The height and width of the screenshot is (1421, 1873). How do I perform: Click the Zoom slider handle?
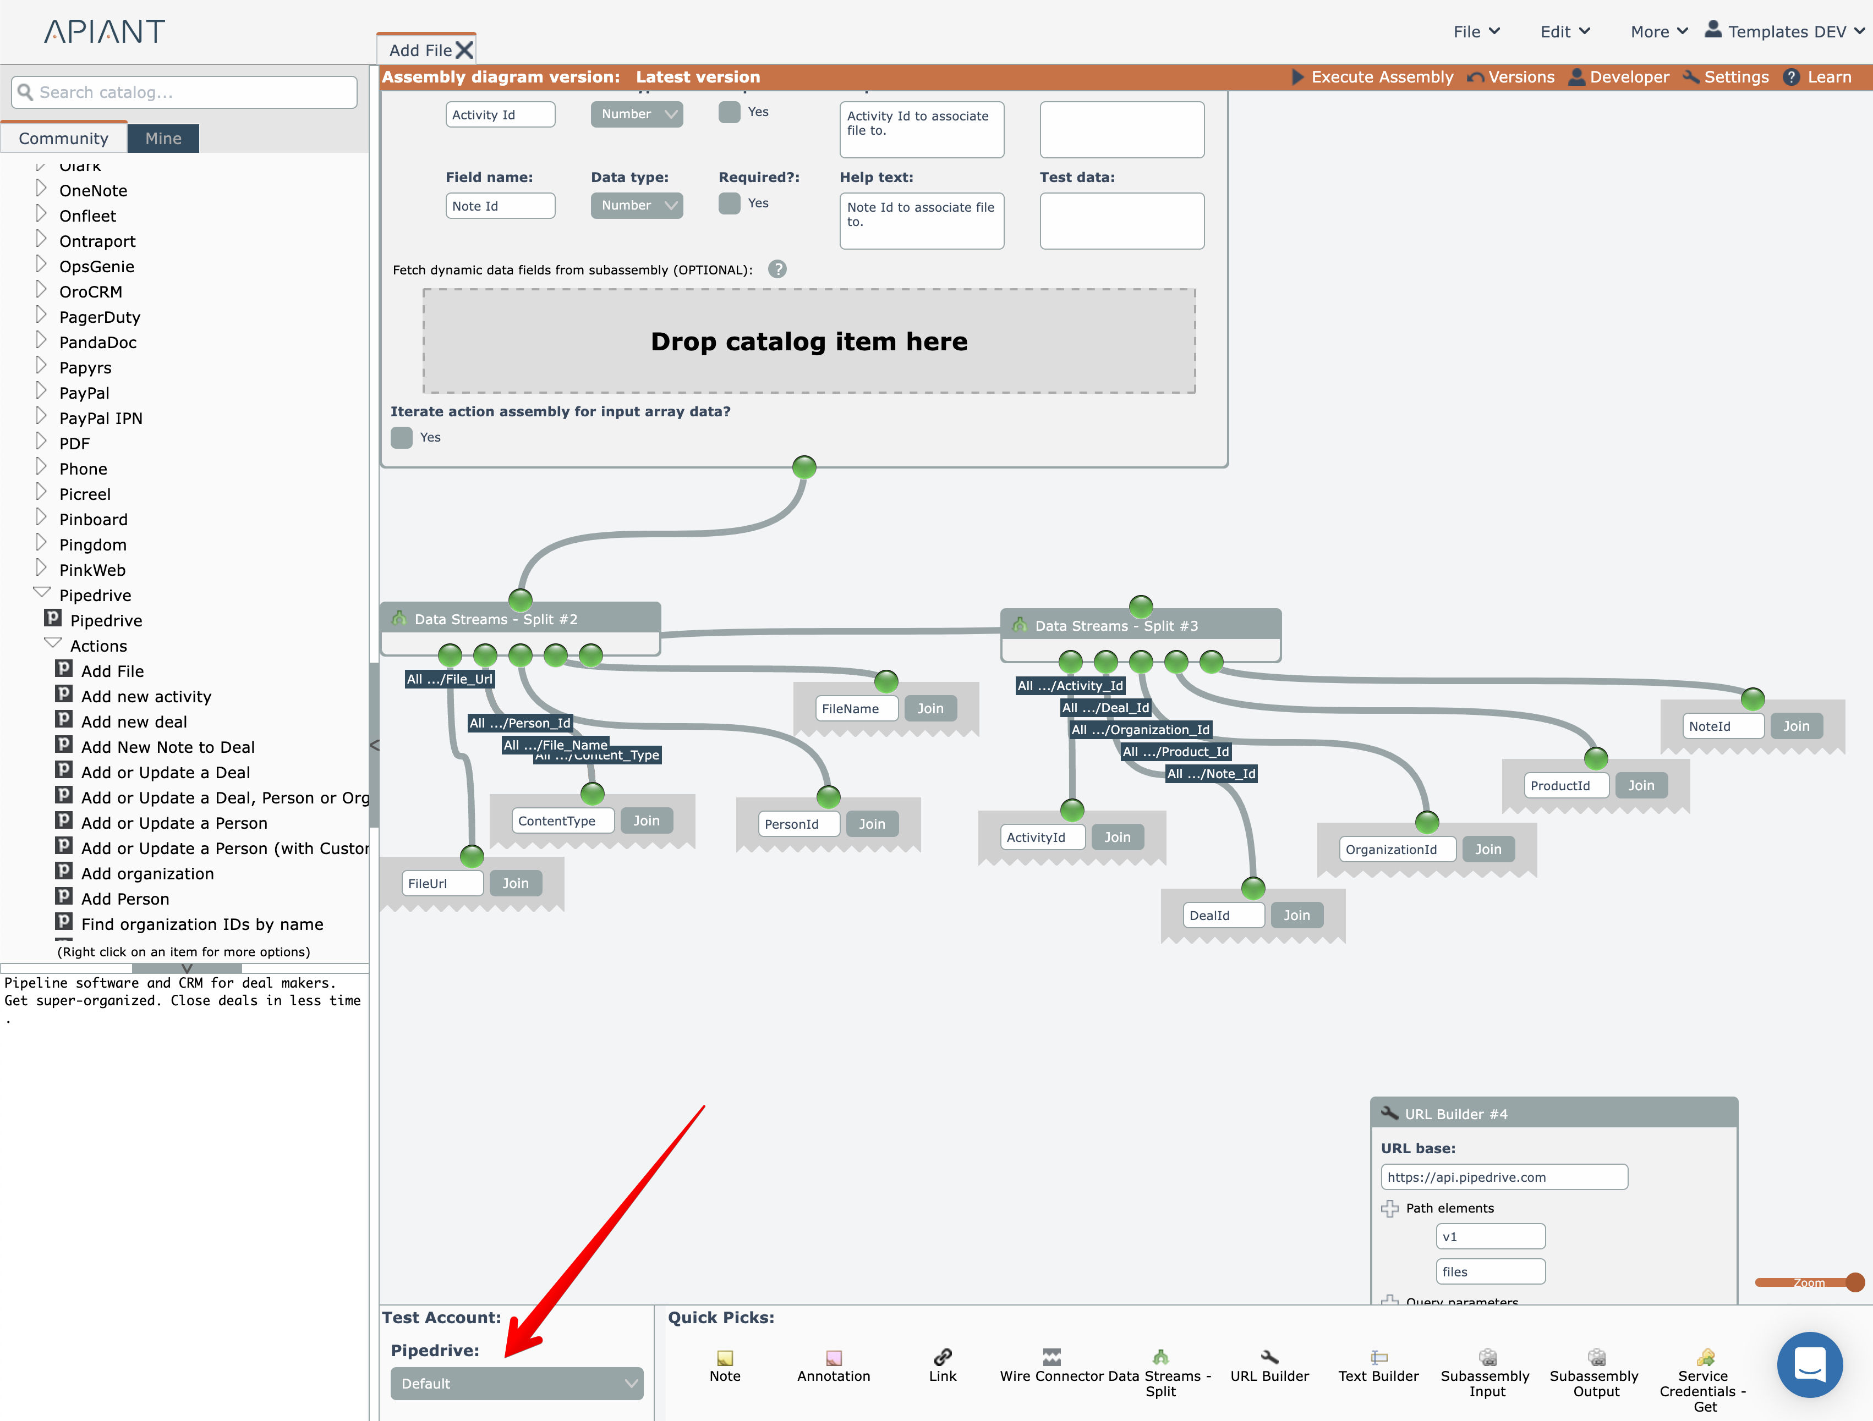[1854, 1282]
